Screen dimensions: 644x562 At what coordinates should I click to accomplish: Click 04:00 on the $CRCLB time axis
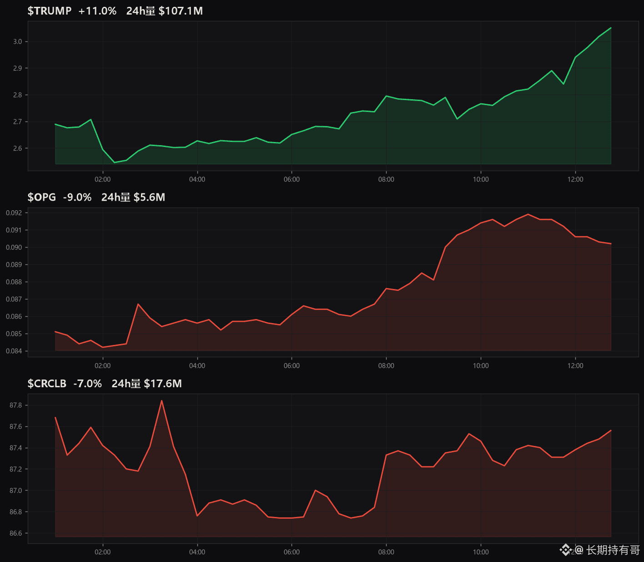(197, 552)
